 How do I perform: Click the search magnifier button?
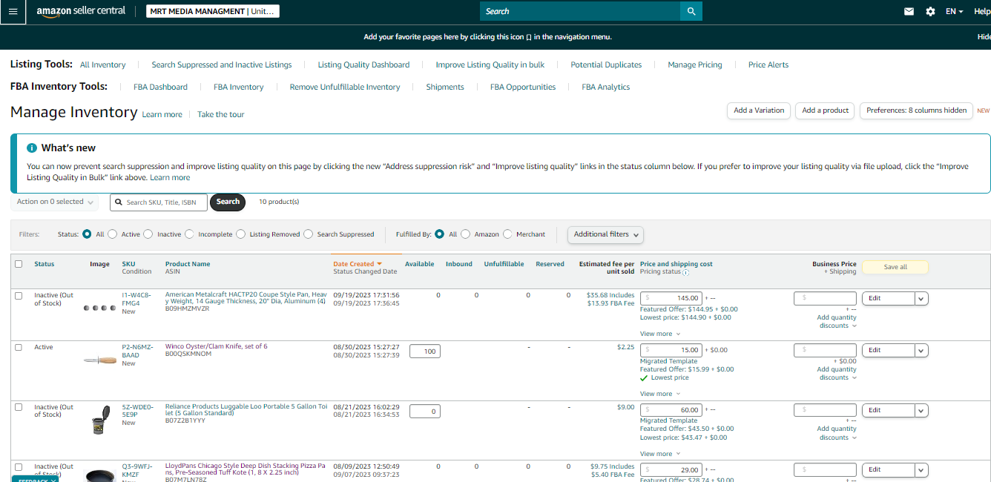(x=691, y=11)
